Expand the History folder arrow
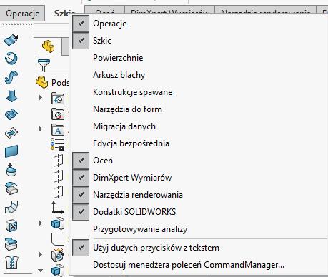Image resolution: width=328 pixels, height=277 pixels. tap(41, 97)
